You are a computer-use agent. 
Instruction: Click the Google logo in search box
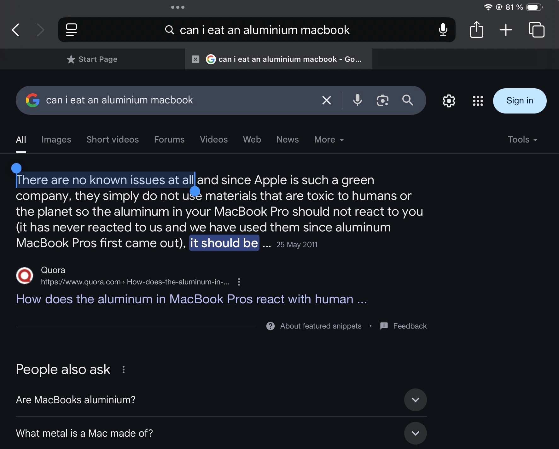[x=32, y=100]
